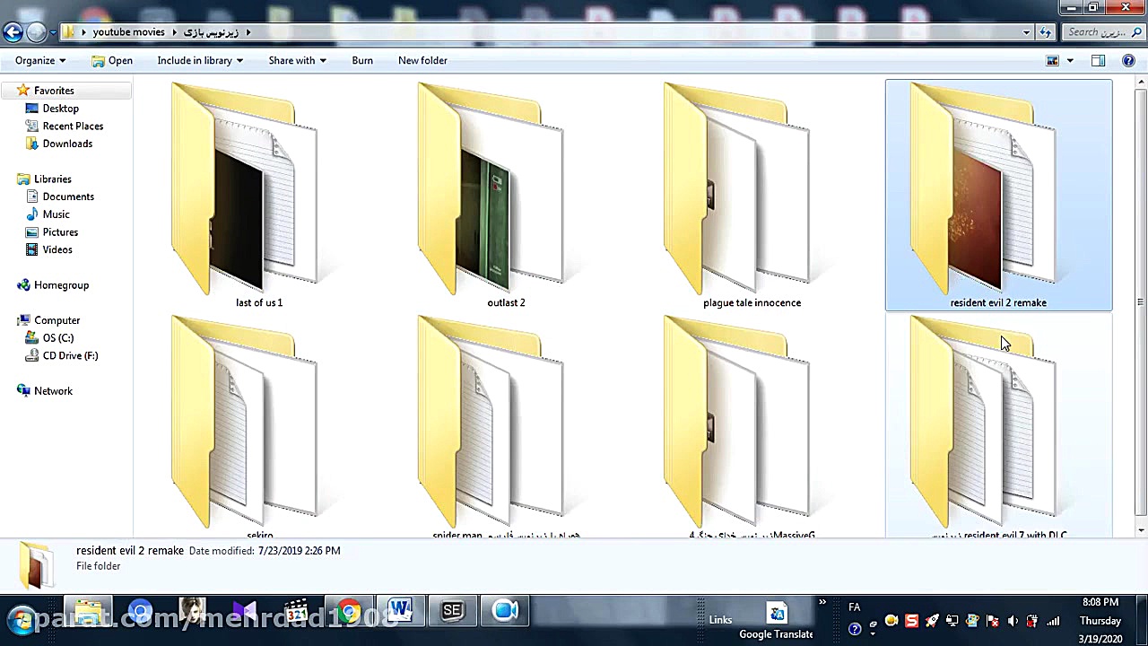Open the Share with dropdown
The width and height of the screenshot is (1148, 646).
[x=297, y=60]
